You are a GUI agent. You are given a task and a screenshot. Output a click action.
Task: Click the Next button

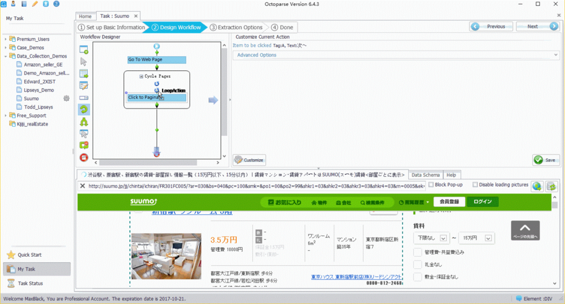[537, 26]
